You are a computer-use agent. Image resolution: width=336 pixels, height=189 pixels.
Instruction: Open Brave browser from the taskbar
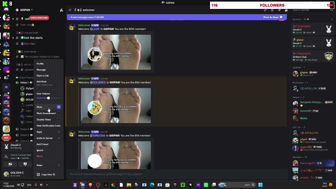[x=90, y=185]
